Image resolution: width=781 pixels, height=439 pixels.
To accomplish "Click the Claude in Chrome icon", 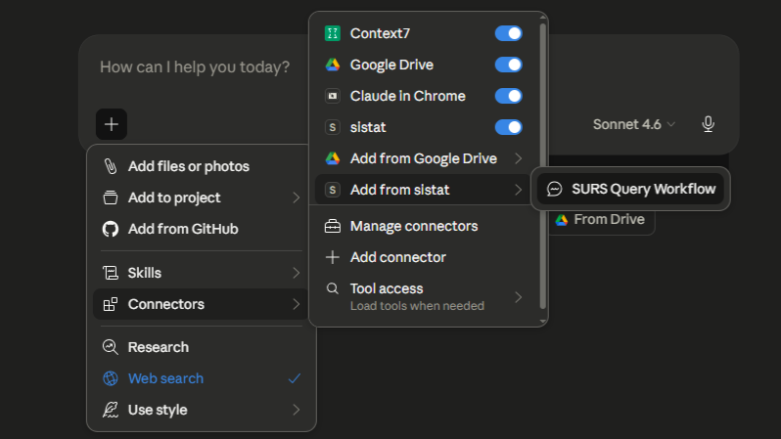I will 332,96.
